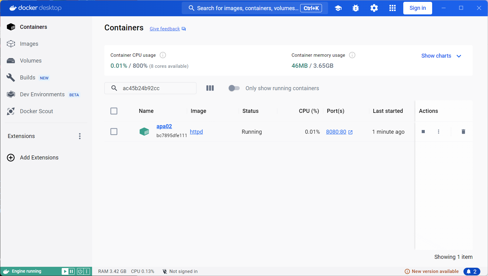This screenshot has height=276, width=488.
Task: Click the Docker whale icon in the status bar
Action: click(6, 271)
